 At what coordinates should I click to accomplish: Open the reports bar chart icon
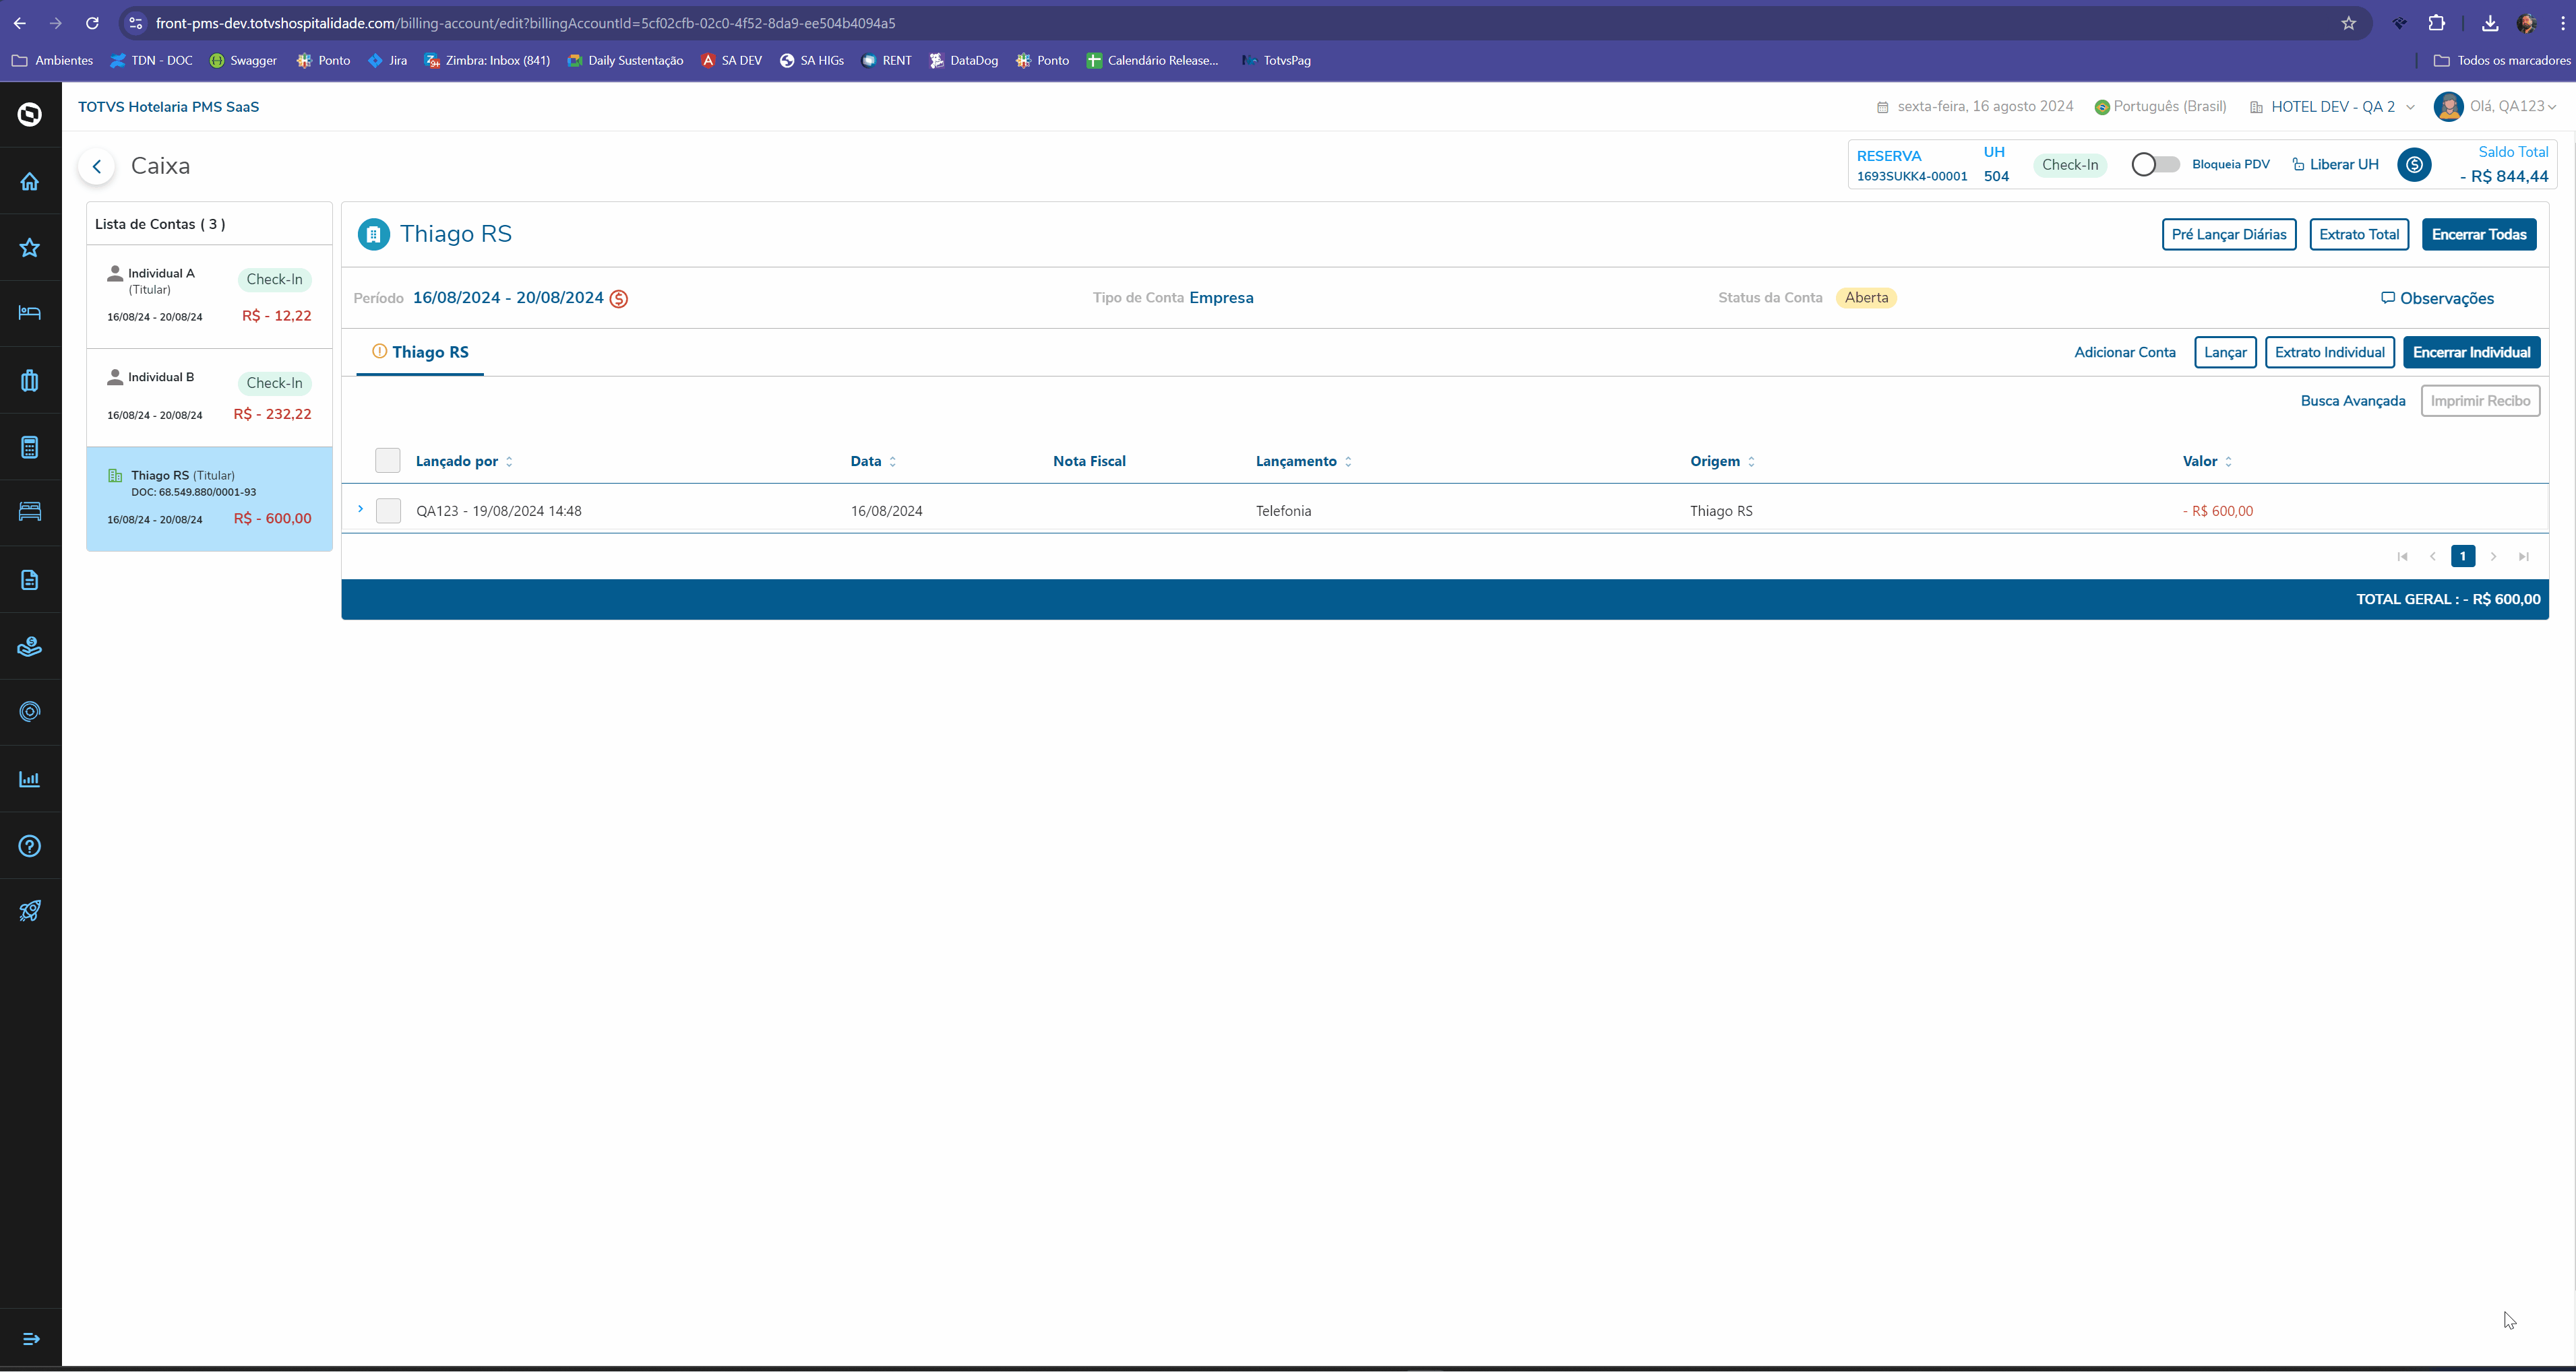click(30, 779)
